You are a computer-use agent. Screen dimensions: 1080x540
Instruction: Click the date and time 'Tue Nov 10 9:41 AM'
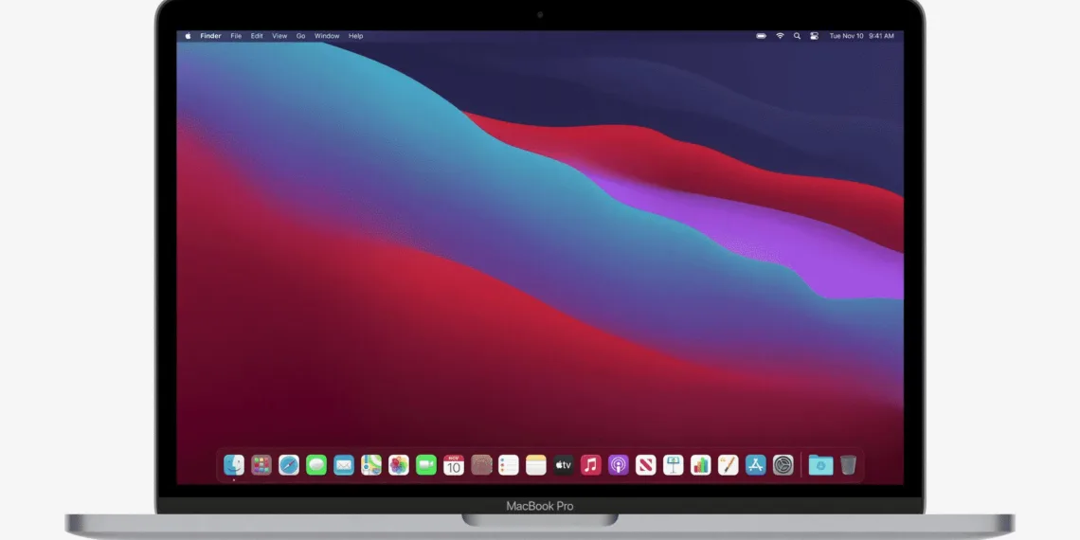[x=862, y=36]
